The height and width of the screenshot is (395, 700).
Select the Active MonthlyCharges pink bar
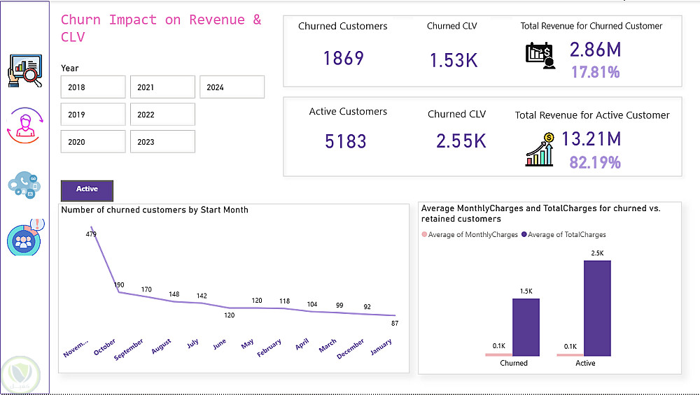coord(570,355)
